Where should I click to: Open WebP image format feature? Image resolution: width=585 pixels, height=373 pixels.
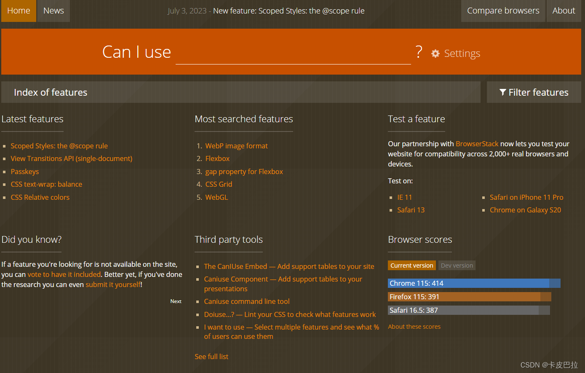point(237,146)
